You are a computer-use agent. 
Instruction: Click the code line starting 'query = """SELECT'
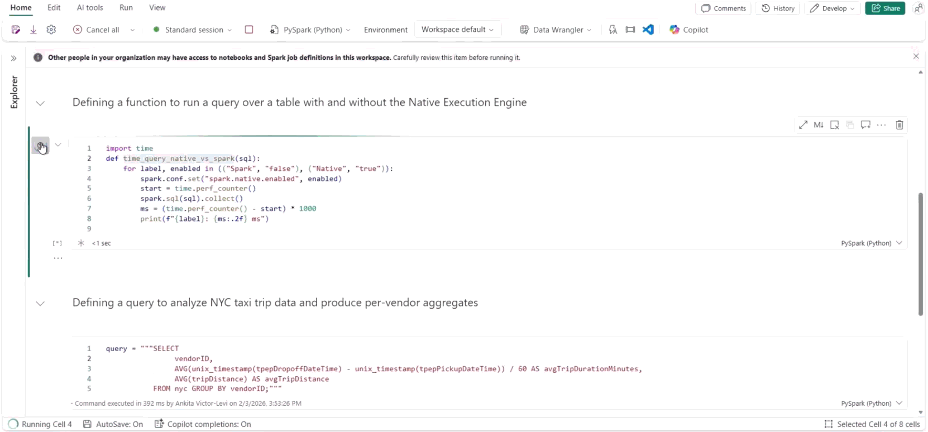[142, 349]
